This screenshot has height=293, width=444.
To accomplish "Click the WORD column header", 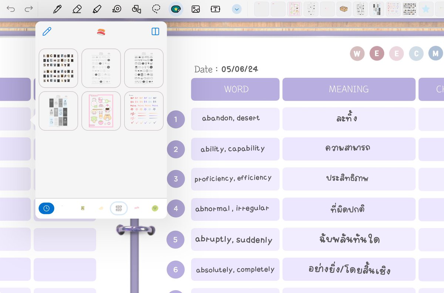I will coord(235,89).
